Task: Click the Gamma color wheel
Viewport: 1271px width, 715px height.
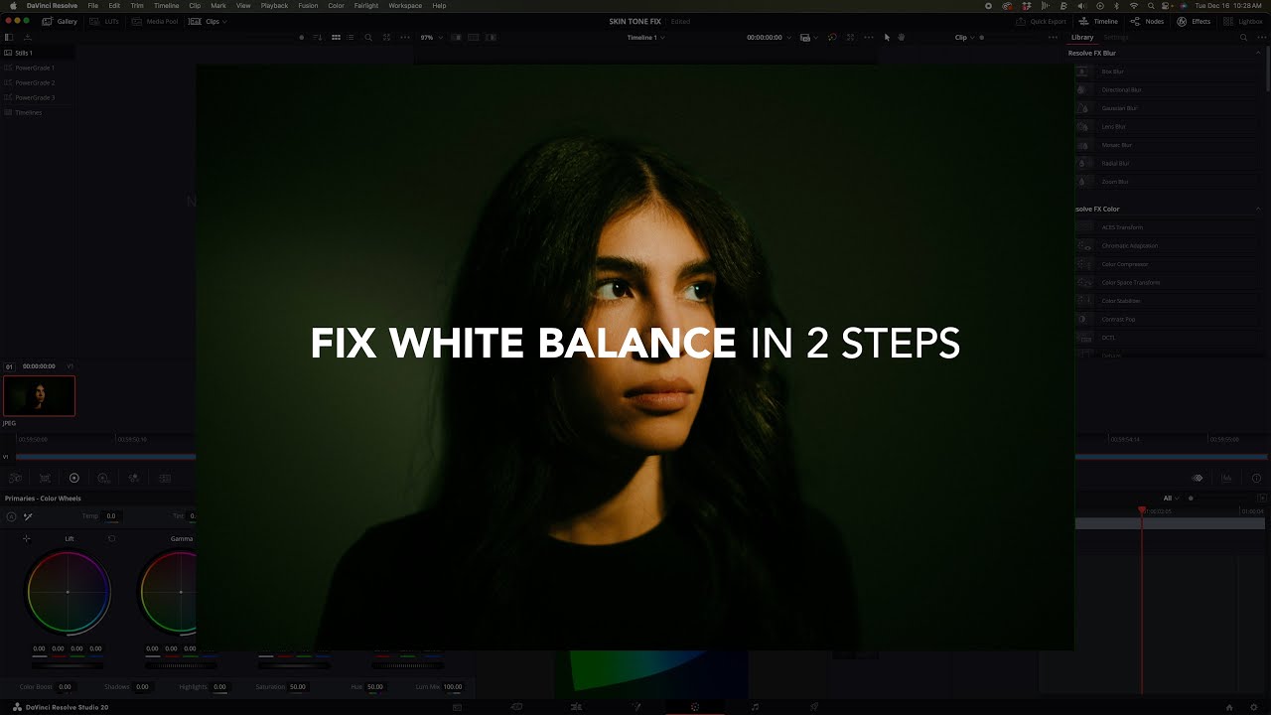Action: [x=168, y=592]
